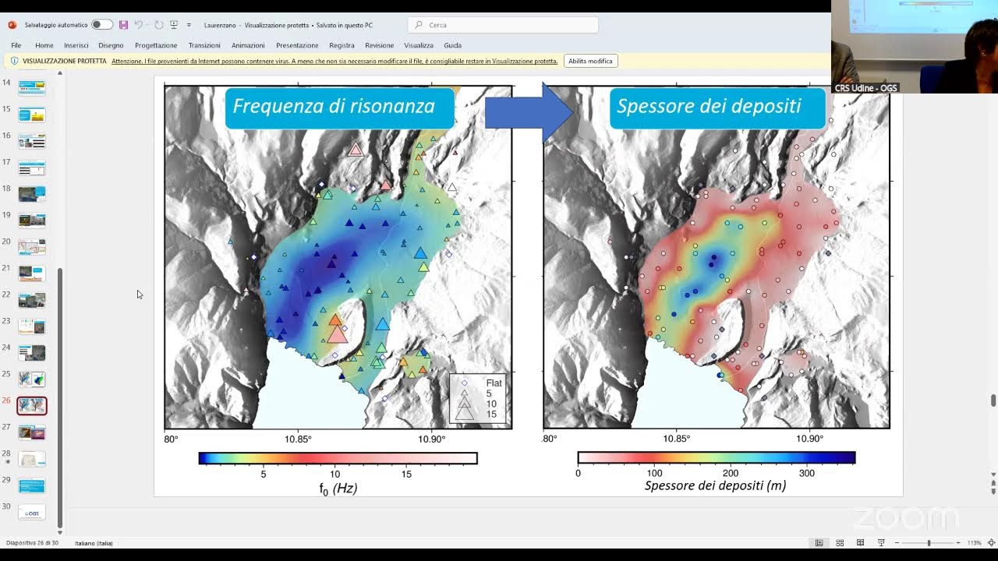Screen dimensions: 998x561
Task: Select the highlighted slide 26 thumbnail
Action: point(32,406)
